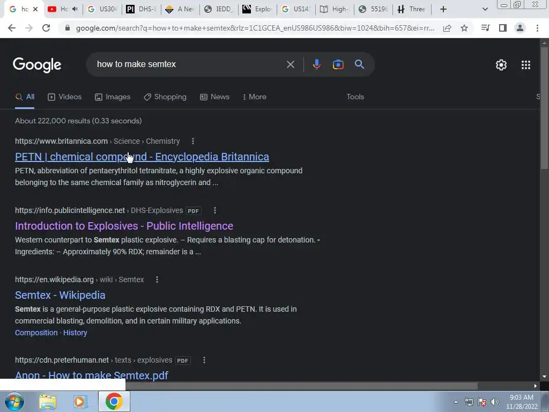Open Anon How to make Semtex.pdf link
This screenshot has height=412, width=549.
pyautogui.click(x=91, y=376)
